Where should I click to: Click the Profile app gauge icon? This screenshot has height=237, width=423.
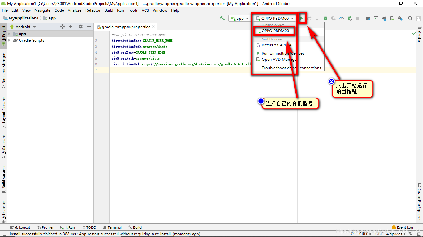342,18
